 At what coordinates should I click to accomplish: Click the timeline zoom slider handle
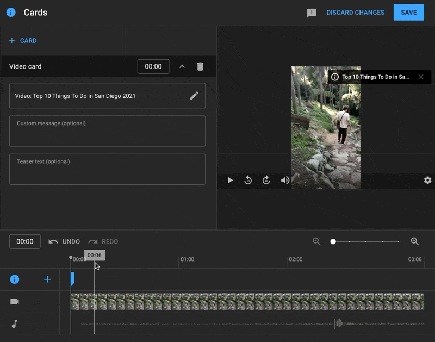[x=333, y=241]
